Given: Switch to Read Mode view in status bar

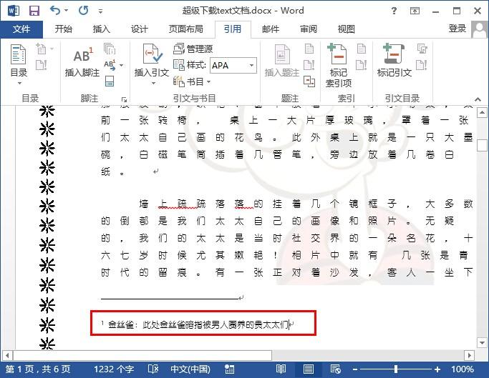Looking at the screenshot, I should click(281, 369).
